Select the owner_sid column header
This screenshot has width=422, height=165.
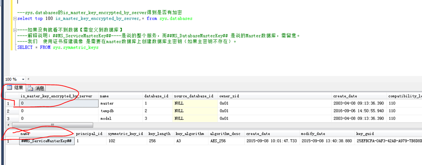click(275, 96)
